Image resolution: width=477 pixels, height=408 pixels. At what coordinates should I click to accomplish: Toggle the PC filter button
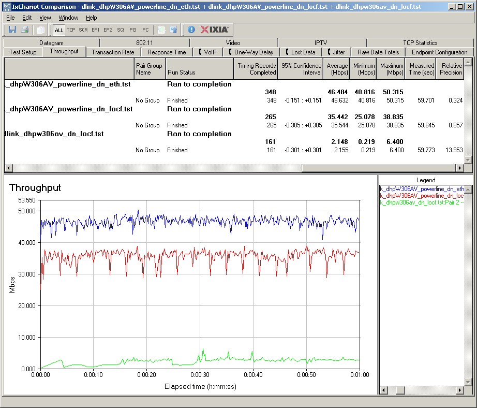pos(145,30)
